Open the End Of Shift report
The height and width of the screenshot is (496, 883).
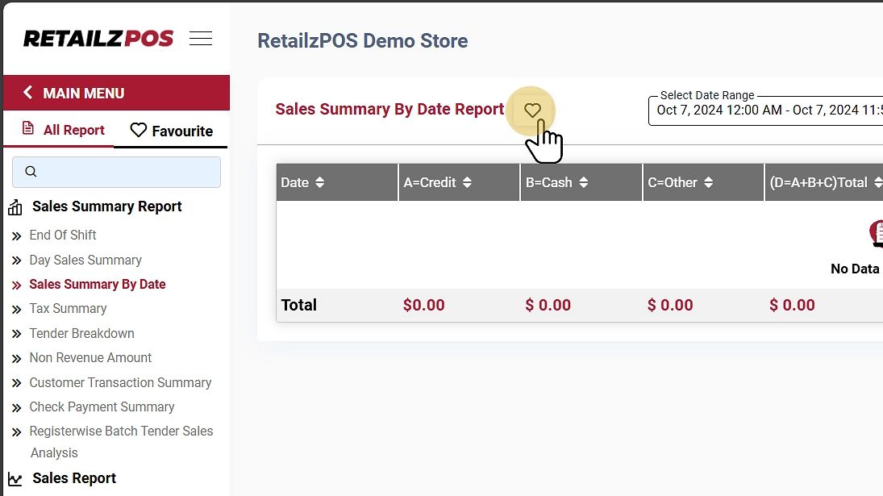point(63,235)
